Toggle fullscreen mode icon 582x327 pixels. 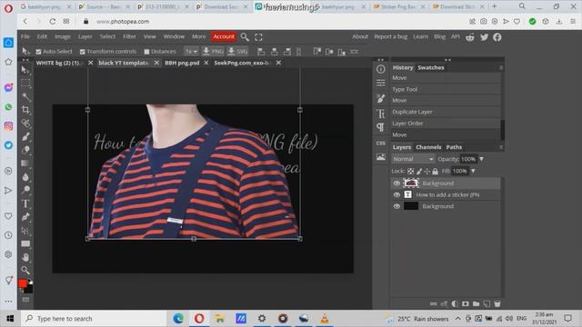(x=258, y=36)
